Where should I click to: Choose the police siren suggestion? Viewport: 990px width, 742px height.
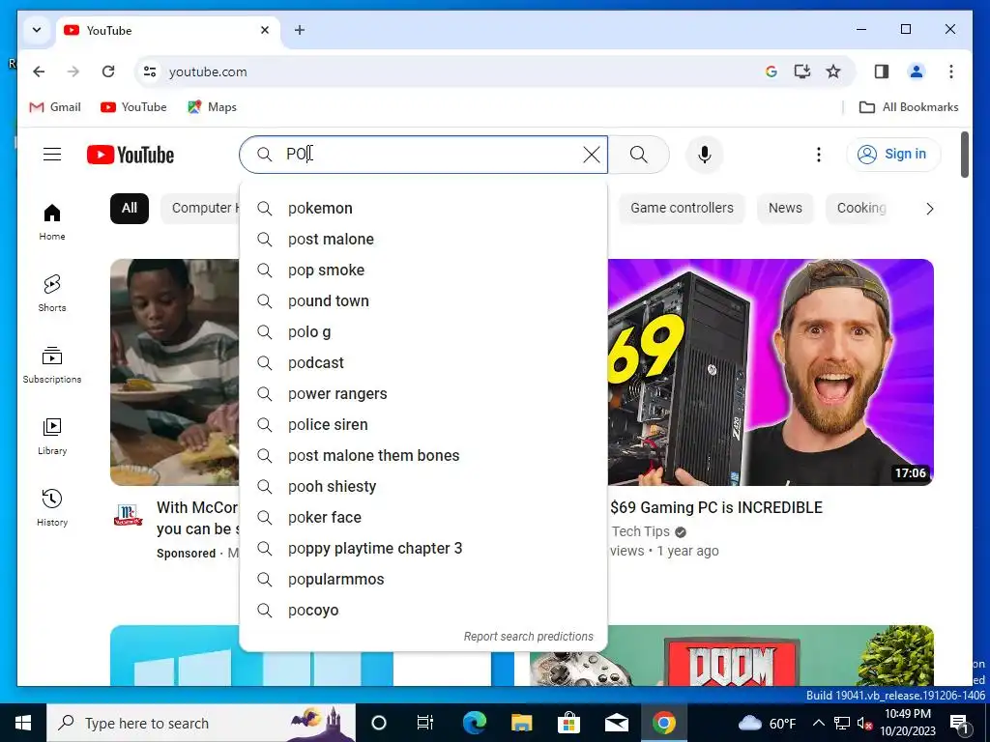coord(423,425)
